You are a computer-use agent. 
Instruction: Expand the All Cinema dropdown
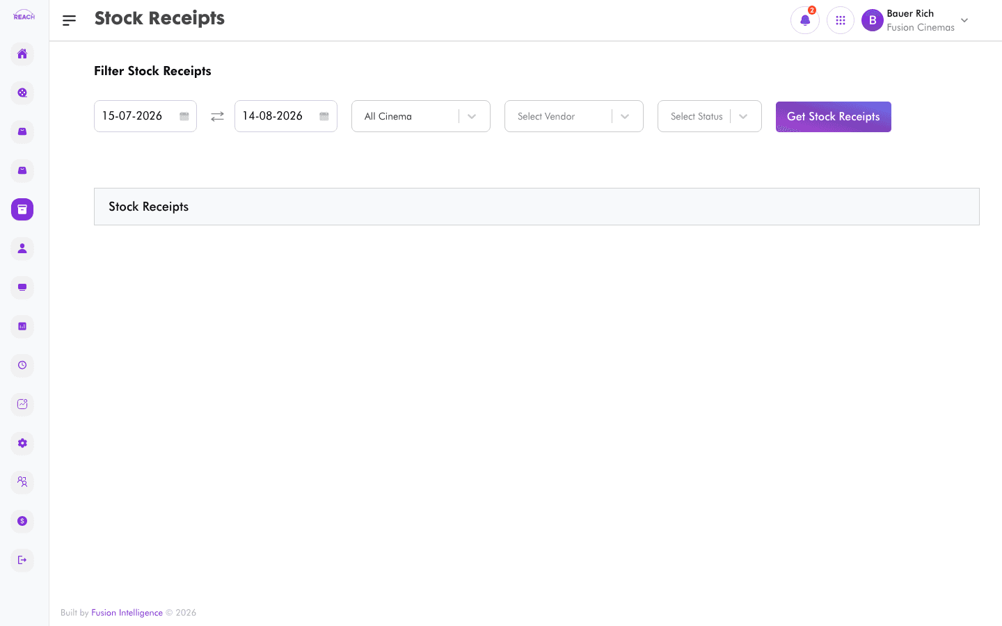pos(421,116)
